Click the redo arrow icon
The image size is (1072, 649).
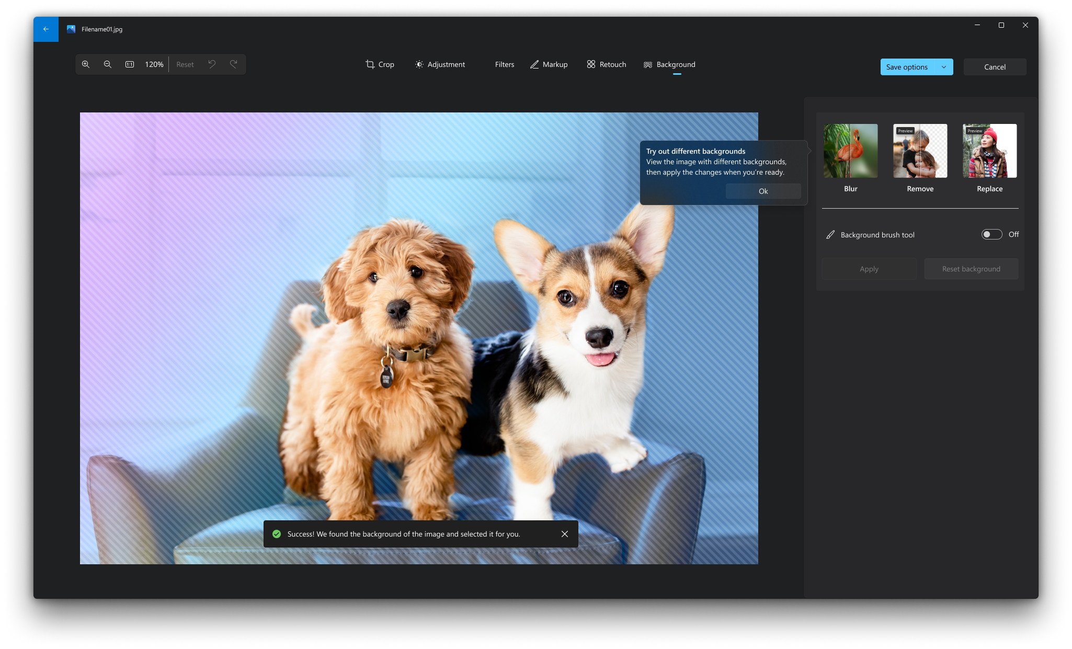(234, 63)
